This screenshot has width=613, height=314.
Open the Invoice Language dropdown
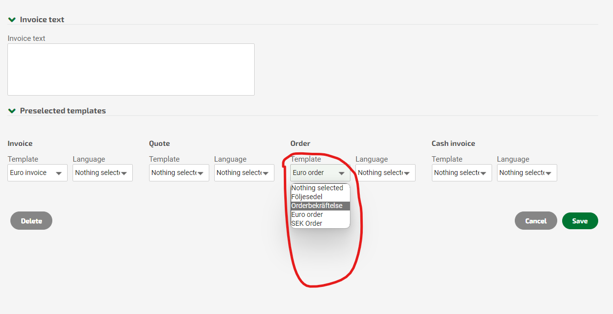pyautogui.click(x=103, y=173)
